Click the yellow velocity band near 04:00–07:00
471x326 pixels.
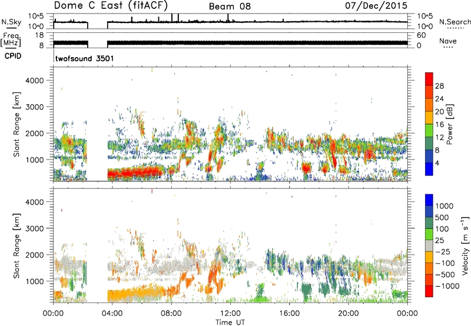135,294
